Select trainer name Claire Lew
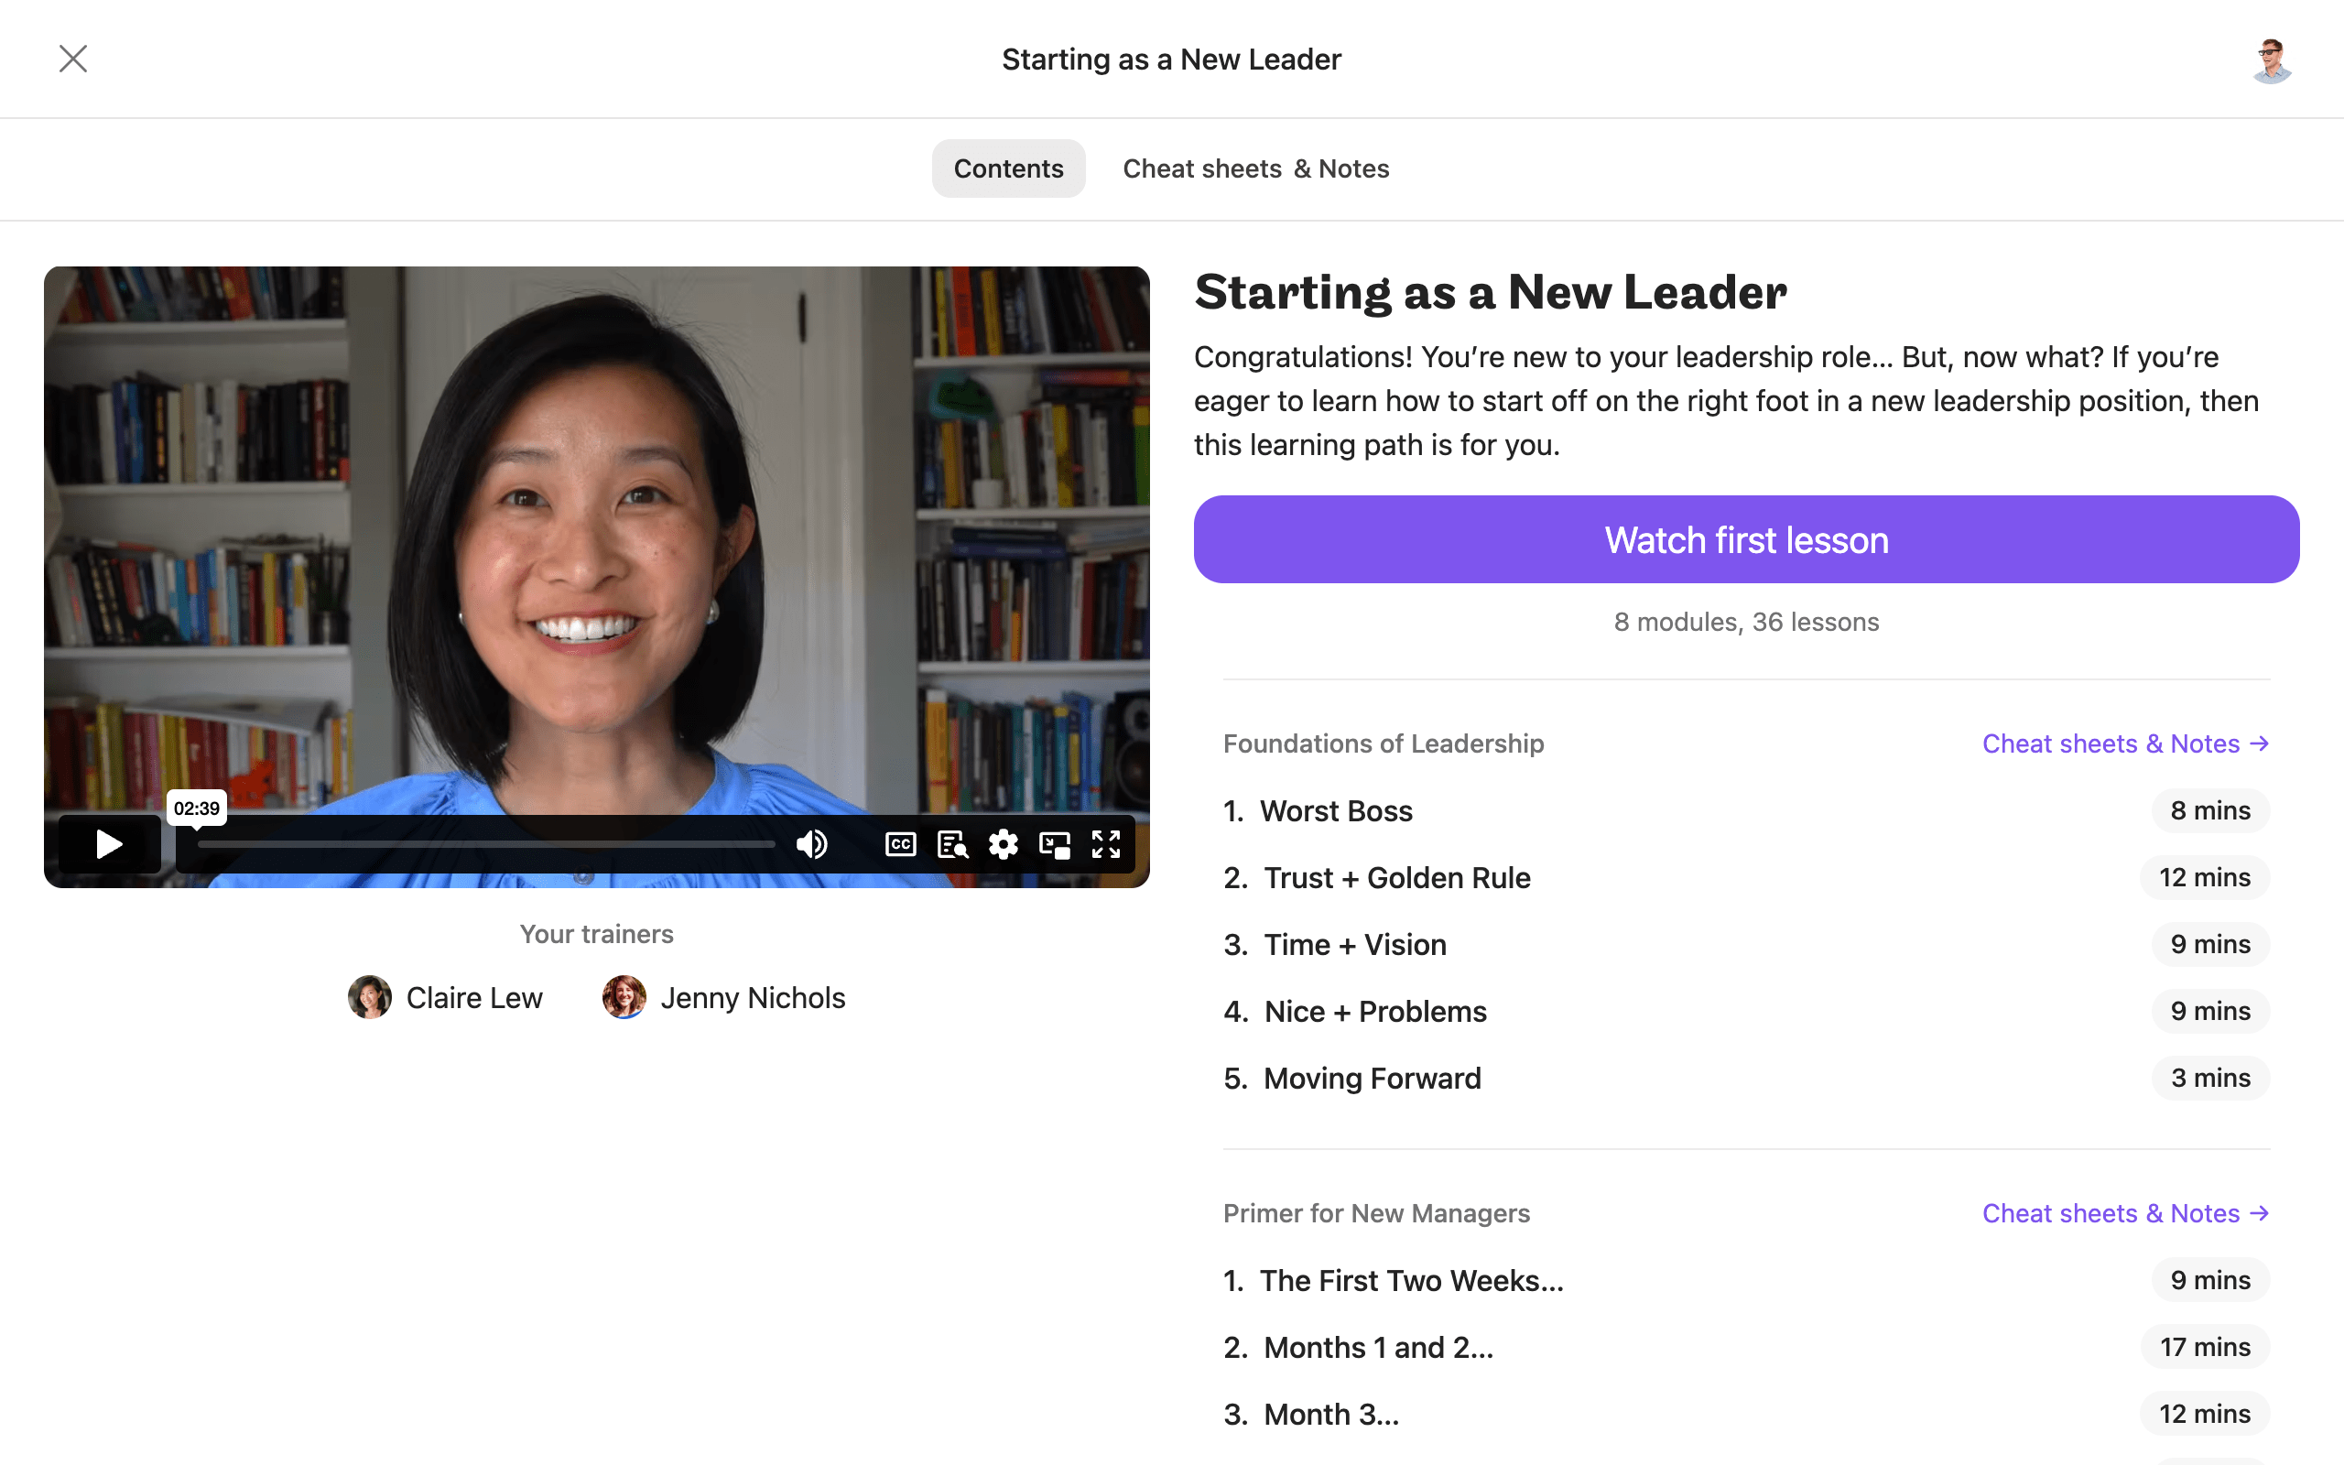 click(x=473, y=998)
